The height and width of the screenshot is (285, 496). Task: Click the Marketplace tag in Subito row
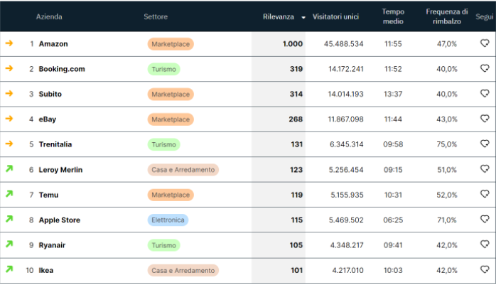coord(171,95)
